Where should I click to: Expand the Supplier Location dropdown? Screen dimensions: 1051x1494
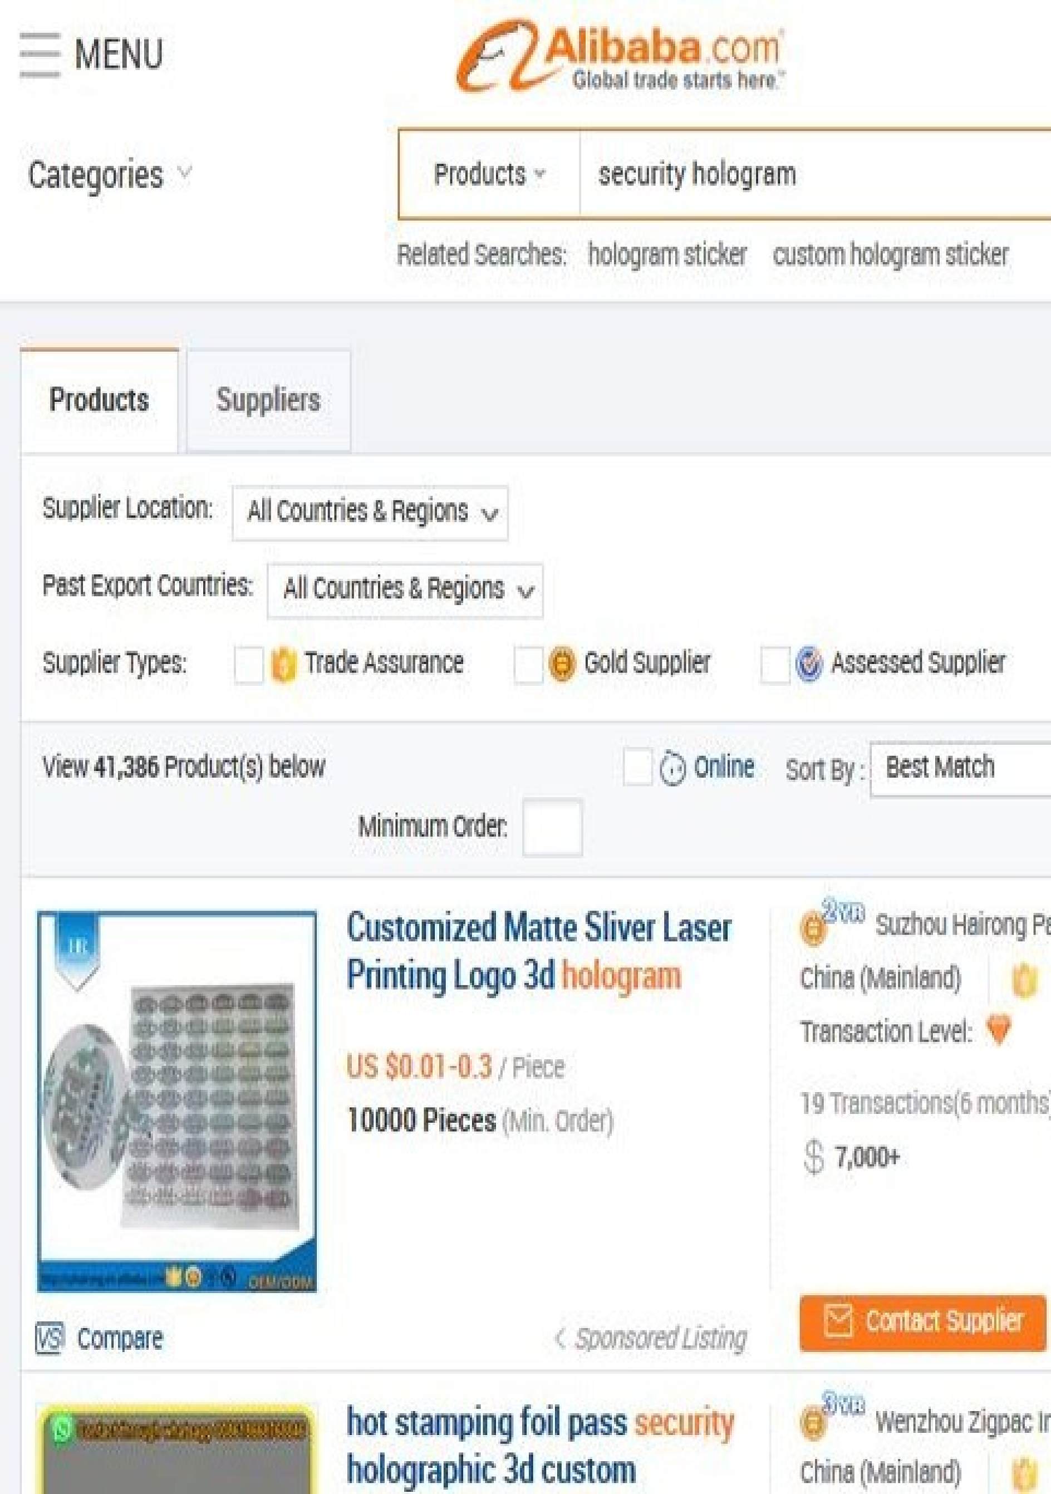[370, 513]
